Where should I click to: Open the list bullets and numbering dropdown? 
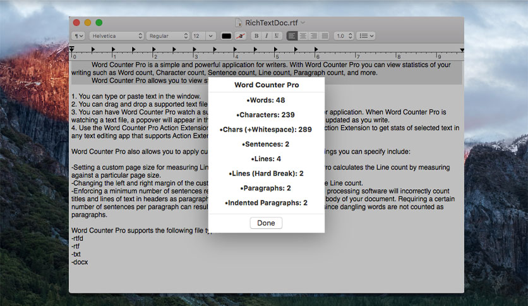(x=366, y=36)
